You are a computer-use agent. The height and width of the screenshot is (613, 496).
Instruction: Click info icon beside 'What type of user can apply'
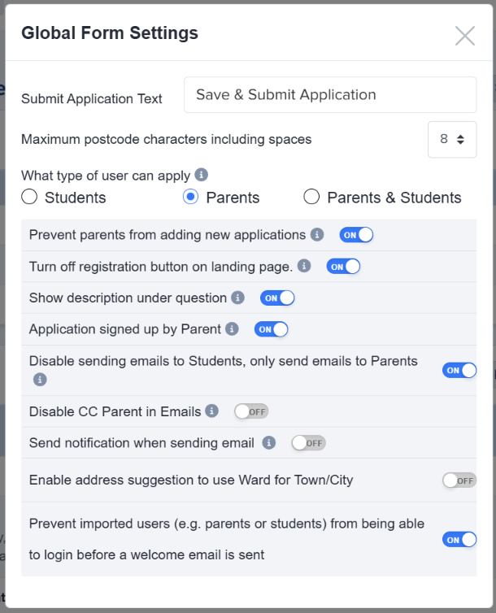(x=202, y=175)
